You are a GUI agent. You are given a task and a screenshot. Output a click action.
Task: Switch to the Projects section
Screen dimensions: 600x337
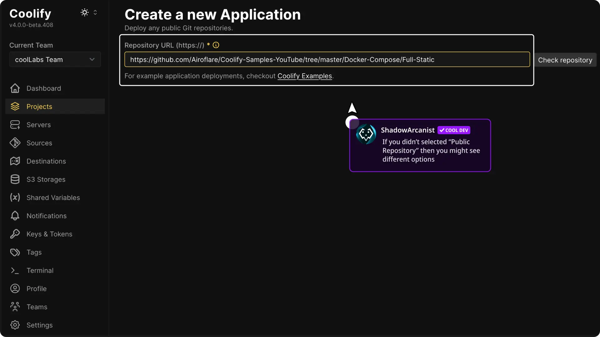tap(39, 106)
